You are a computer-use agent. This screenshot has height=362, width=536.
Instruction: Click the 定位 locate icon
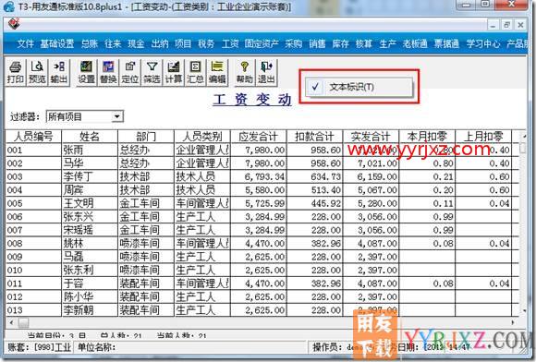pos(130,72)
